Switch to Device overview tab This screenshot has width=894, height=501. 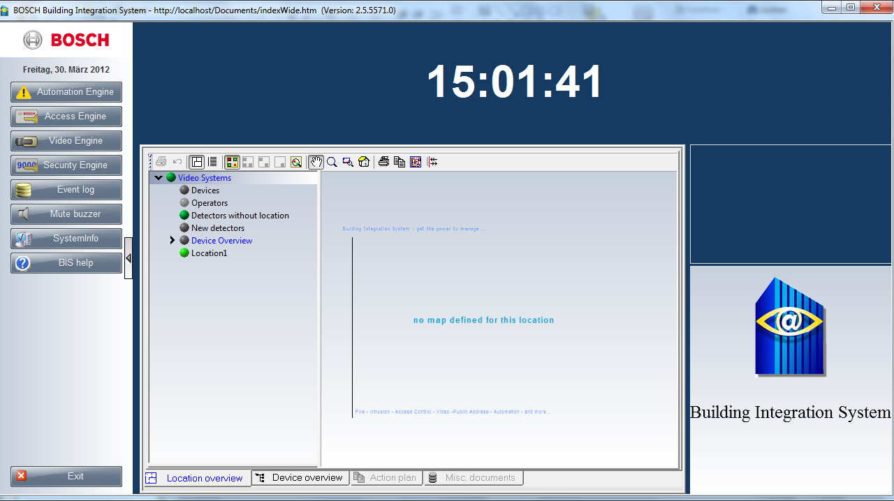[300, 478]
